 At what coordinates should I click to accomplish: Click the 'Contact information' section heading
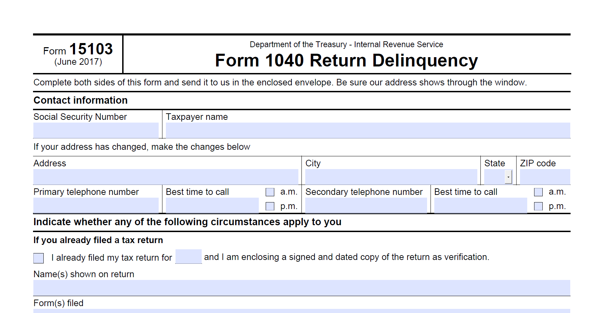tap(81, 101)
